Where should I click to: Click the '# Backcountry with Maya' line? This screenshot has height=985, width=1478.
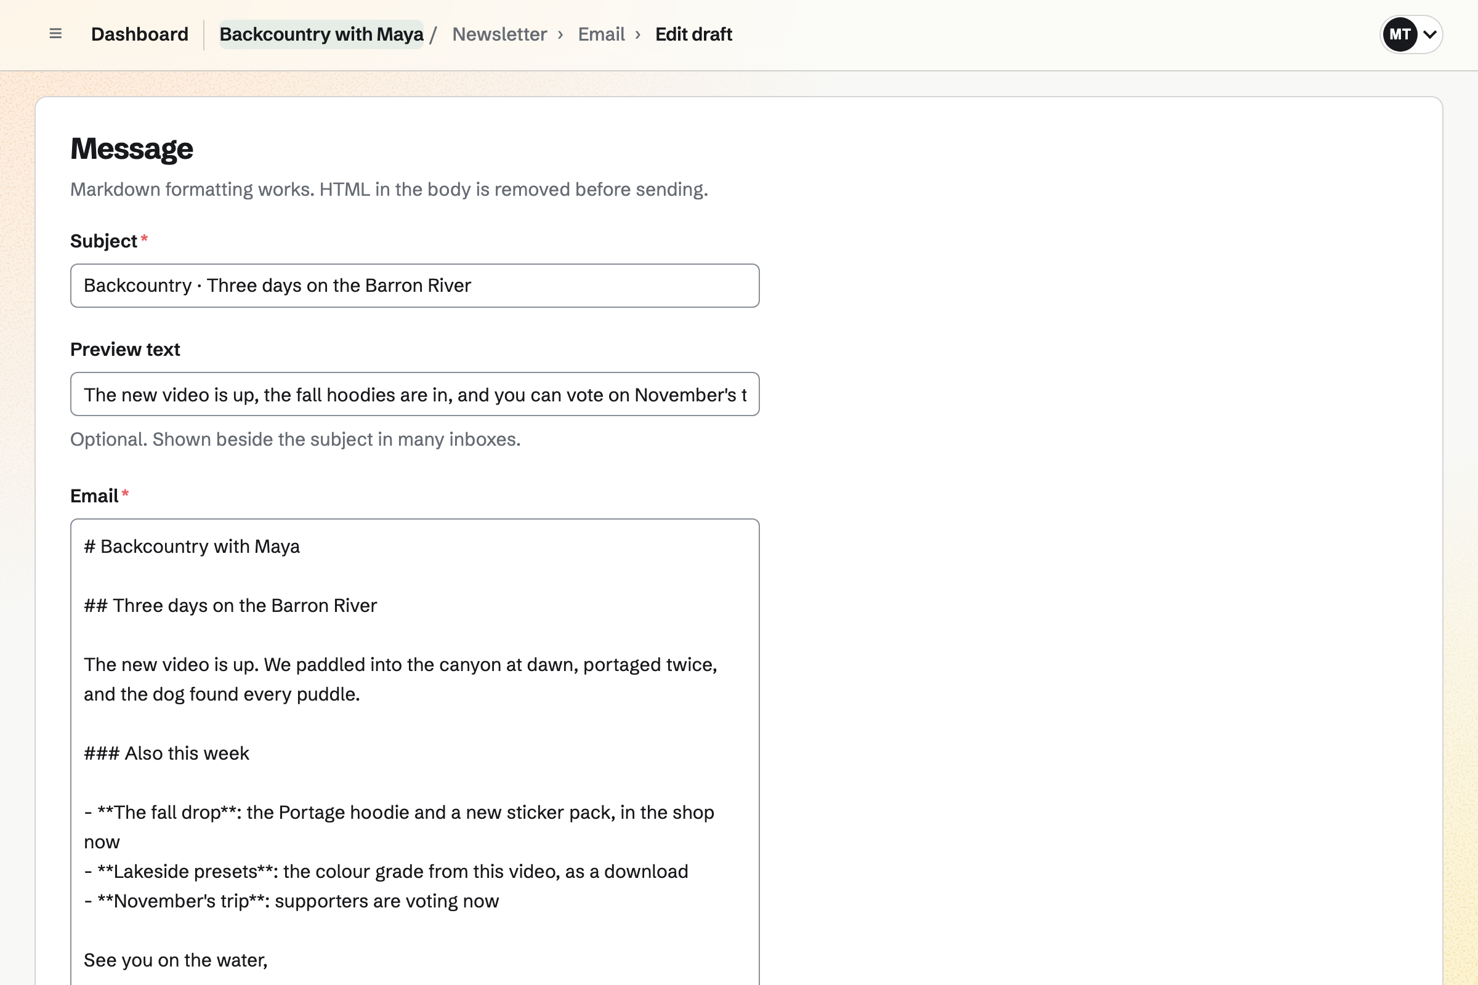(x=192, y=547)
